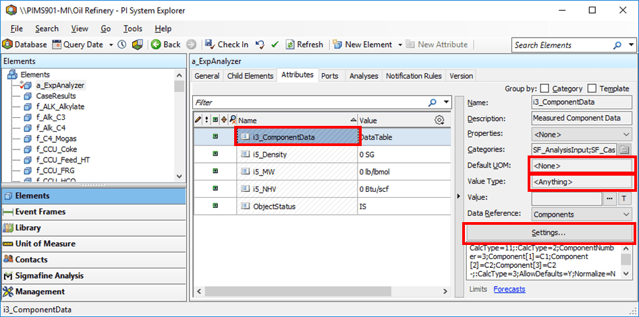Open the Tools menu
Viewport: 639px width, 317px height.
[x=133, y=29]
